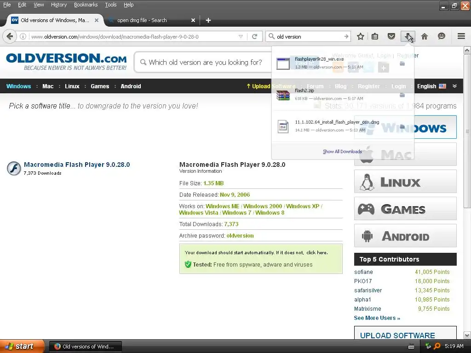Open the Windows start menu
The width and height of the screenshot is (471, 353).
coord(22,346)
